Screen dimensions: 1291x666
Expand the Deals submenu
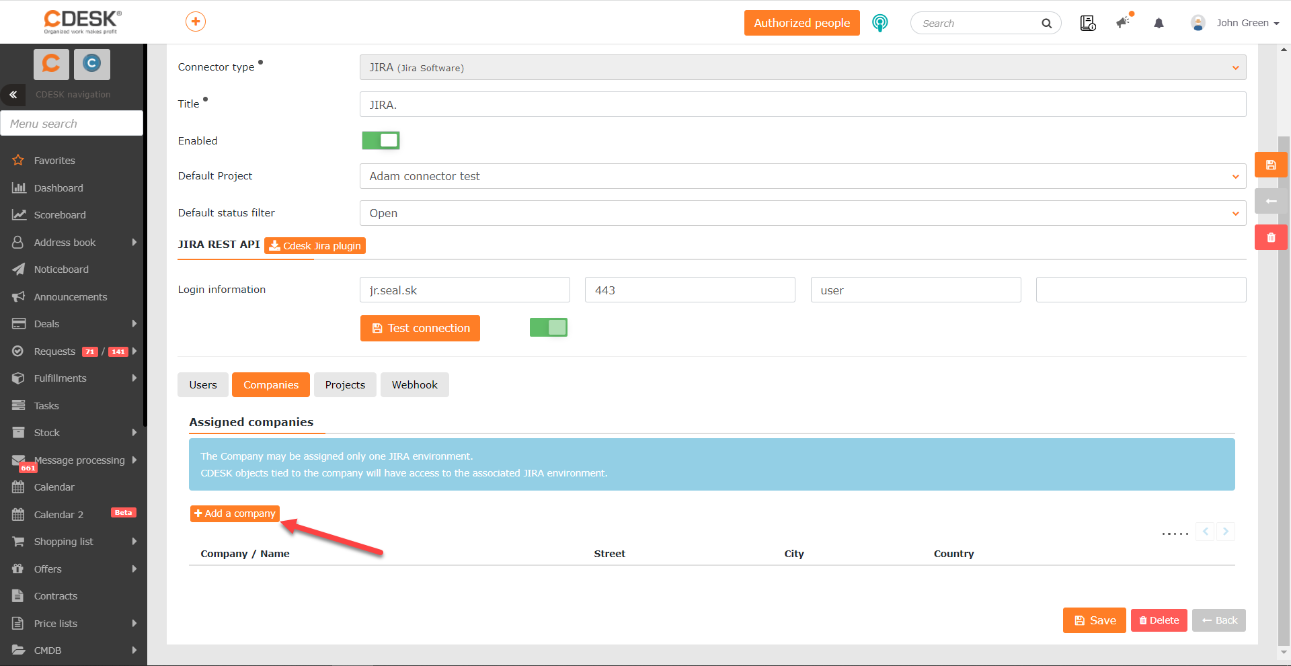(x=134, y=324)
